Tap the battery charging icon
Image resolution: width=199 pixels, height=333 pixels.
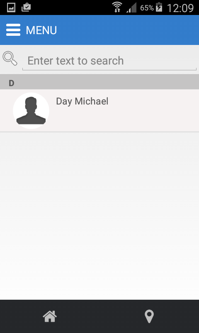(x=159, y=7)
